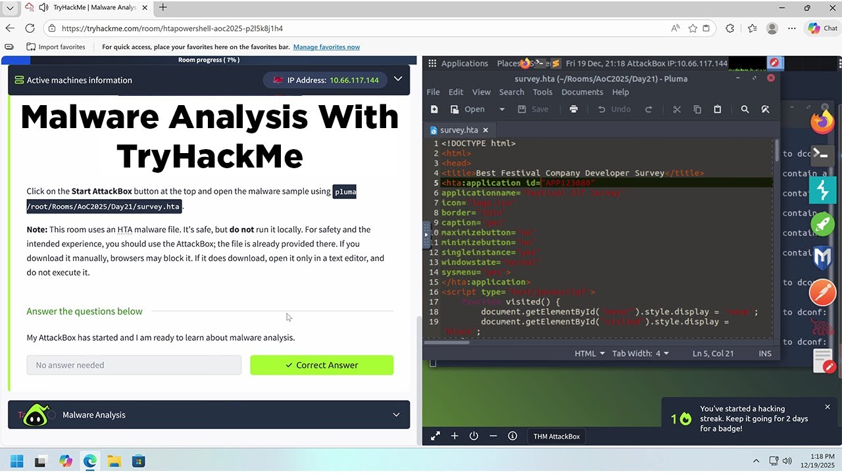Click the Room progress bar
Viewport: 842px width, 473px height.
click(209, 60)
